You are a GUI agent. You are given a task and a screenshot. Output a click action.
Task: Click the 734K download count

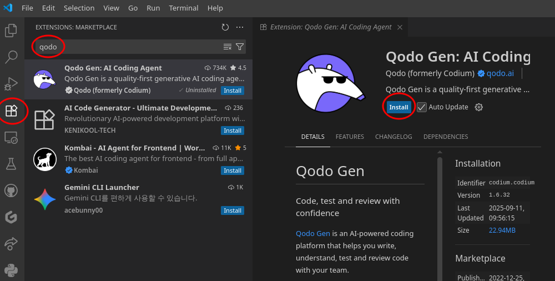215,68
